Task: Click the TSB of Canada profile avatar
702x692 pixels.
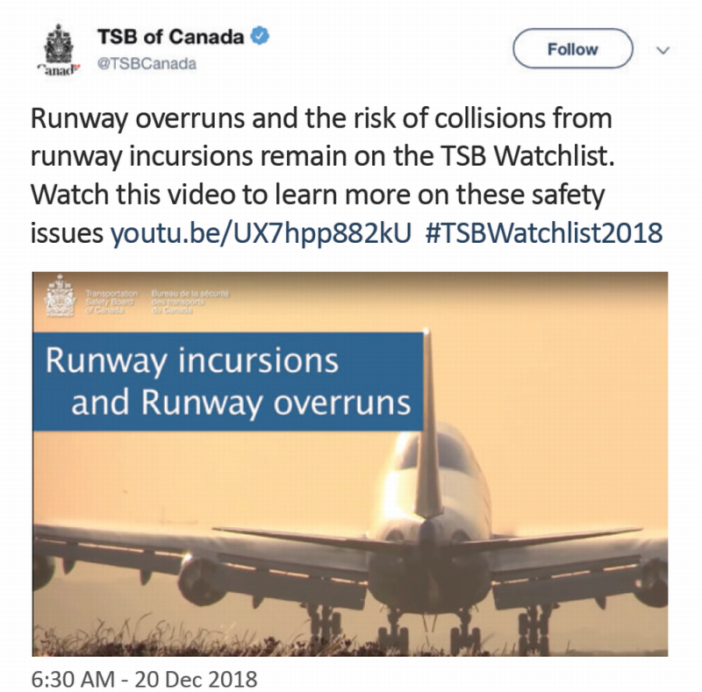Action: (x=56, y=51)
